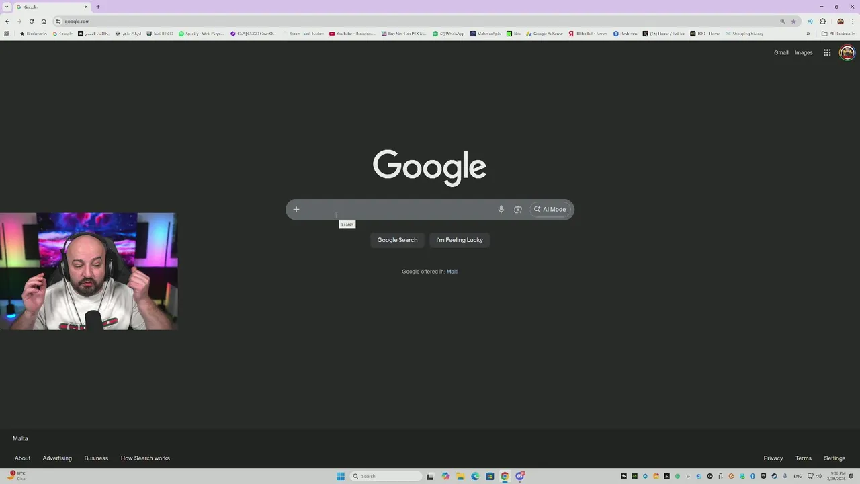
Task: Open the Google AdSense bookmark
Action: click(x=545, y=34)
